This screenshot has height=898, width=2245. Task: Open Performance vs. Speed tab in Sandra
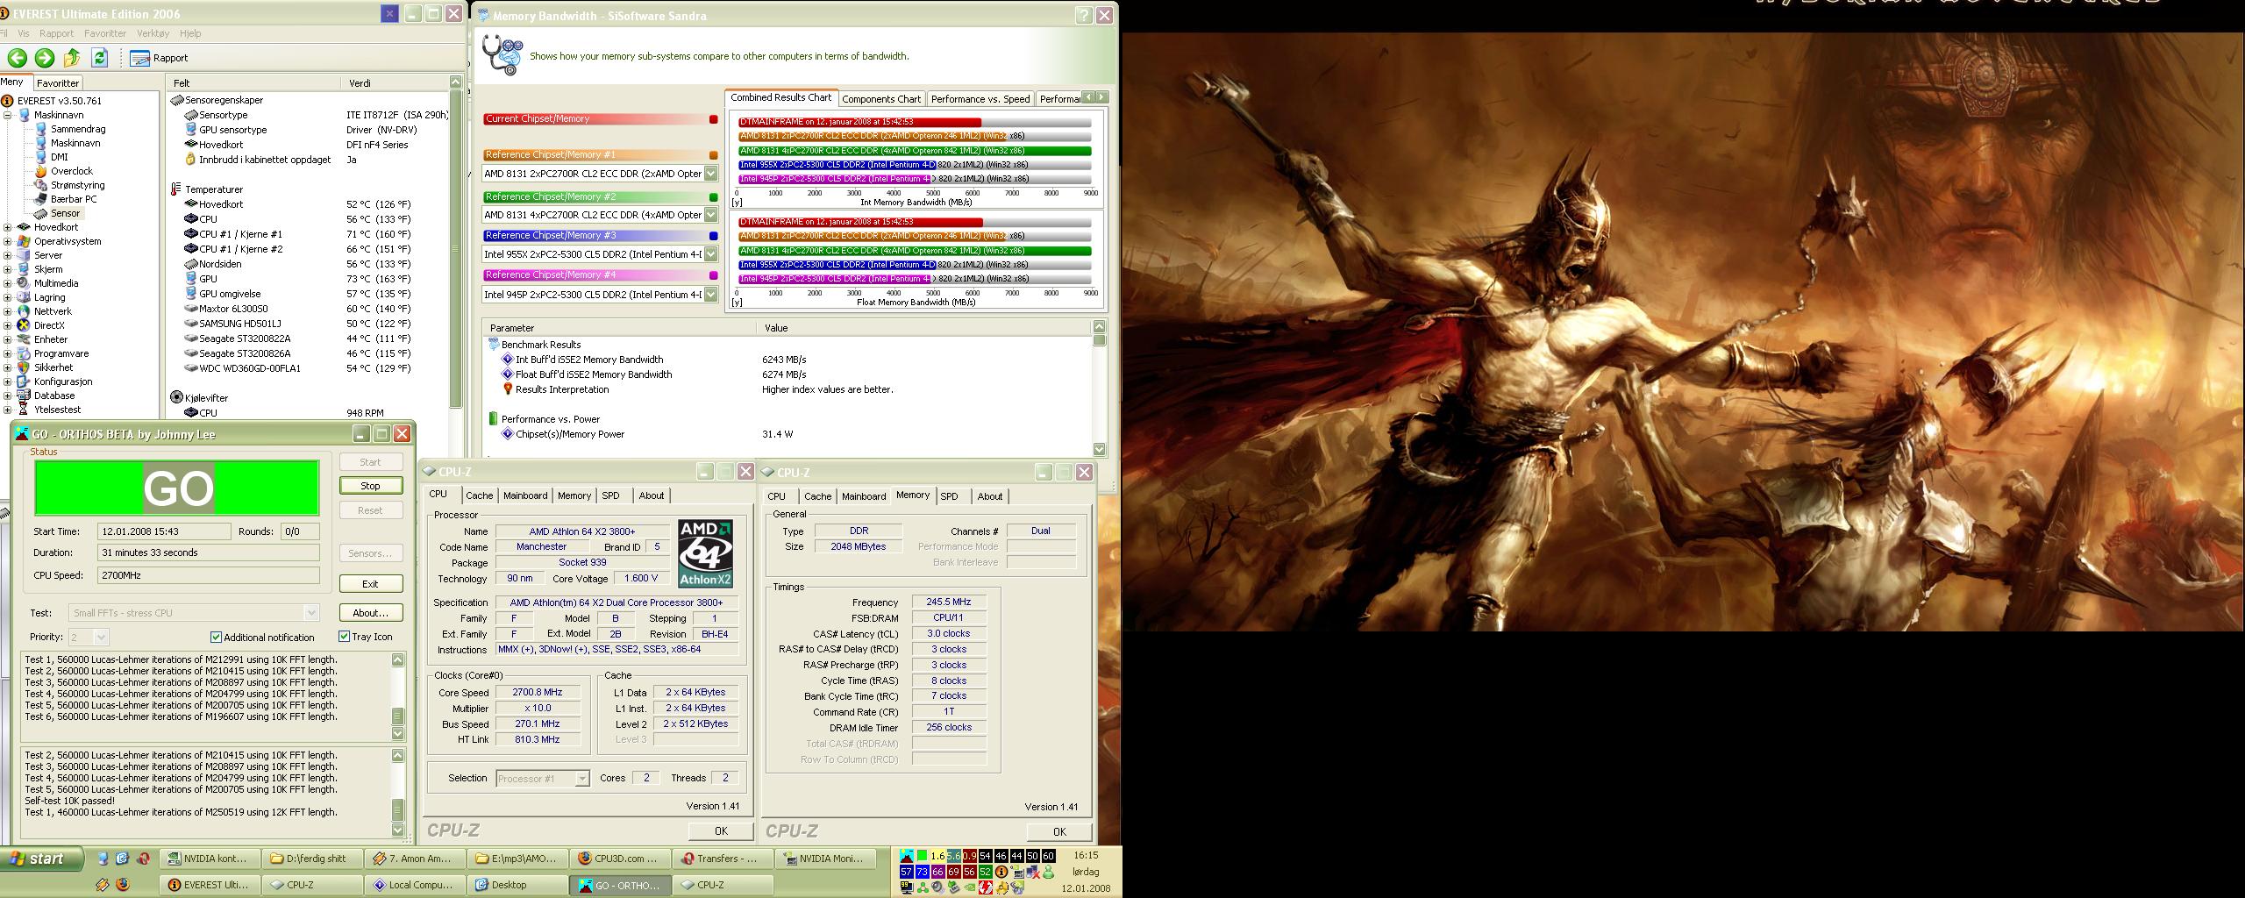tap(980, 99)
